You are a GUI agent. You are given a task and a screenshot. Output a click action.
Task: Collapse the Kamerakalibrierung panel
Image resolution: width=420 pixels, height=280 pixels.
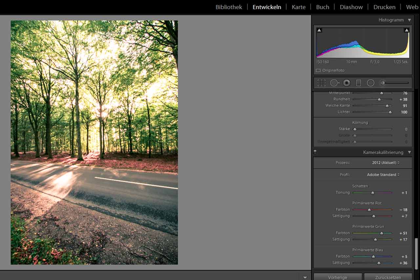[x=409, y=152]
